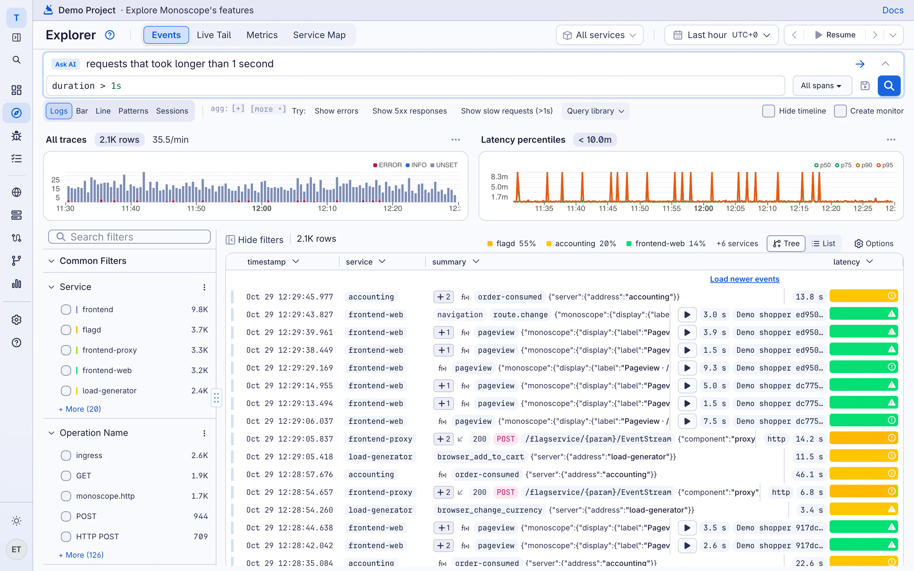Open Latency percentiles chart three-dot menu
The width and height of the screenshot is (914, 571).
(x=891, y=140)
